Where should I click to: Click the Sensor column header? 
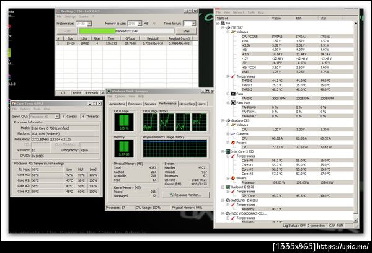[x=242, y=18]
